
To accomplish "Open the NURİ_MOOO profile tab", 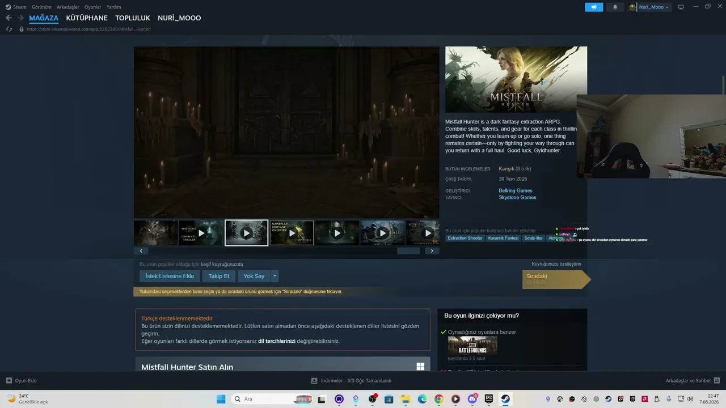I will (x=179, y=18).
